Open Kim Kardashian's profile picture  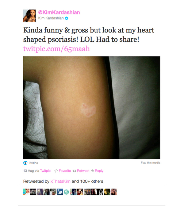(29, 16)
